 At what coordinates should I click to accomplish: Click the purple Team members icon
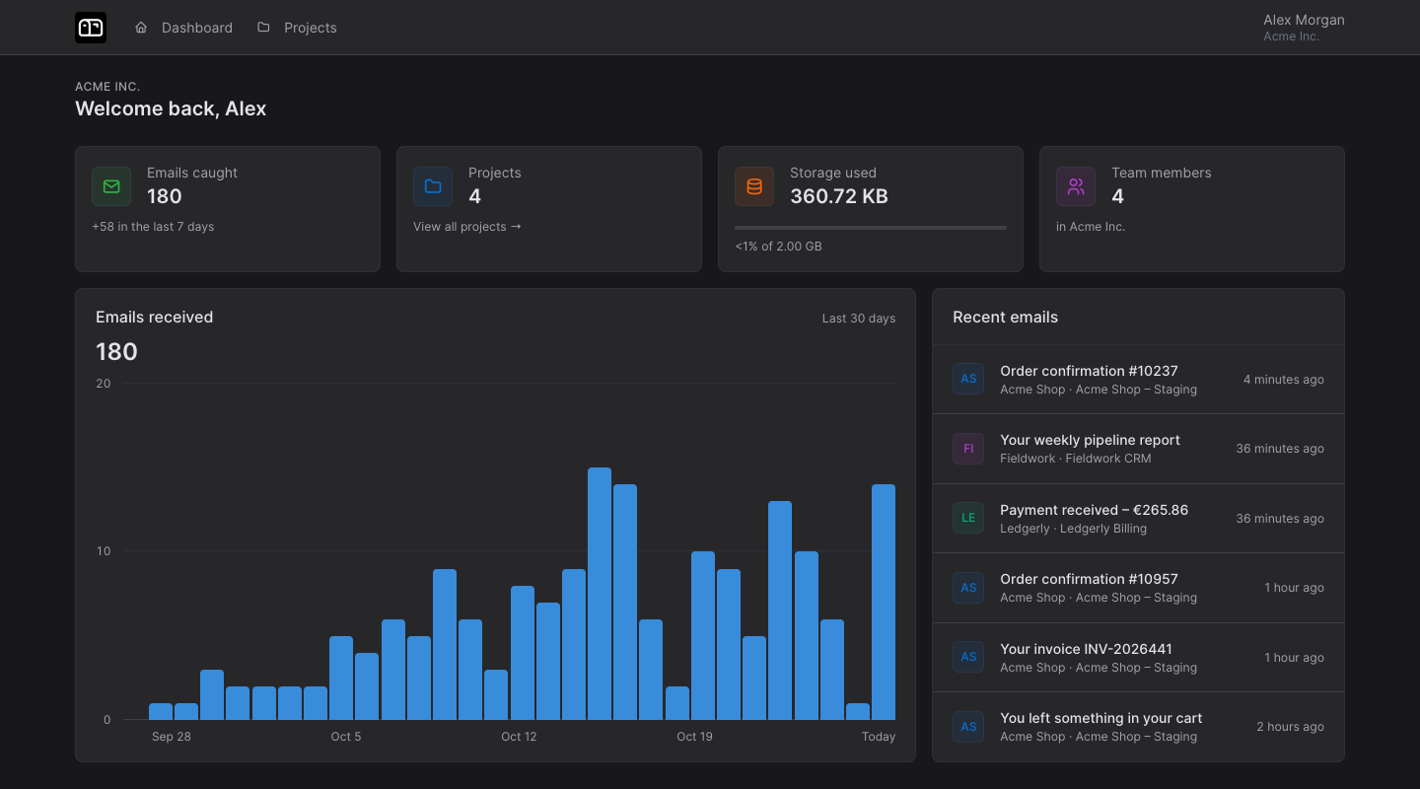click(1076, 186)
